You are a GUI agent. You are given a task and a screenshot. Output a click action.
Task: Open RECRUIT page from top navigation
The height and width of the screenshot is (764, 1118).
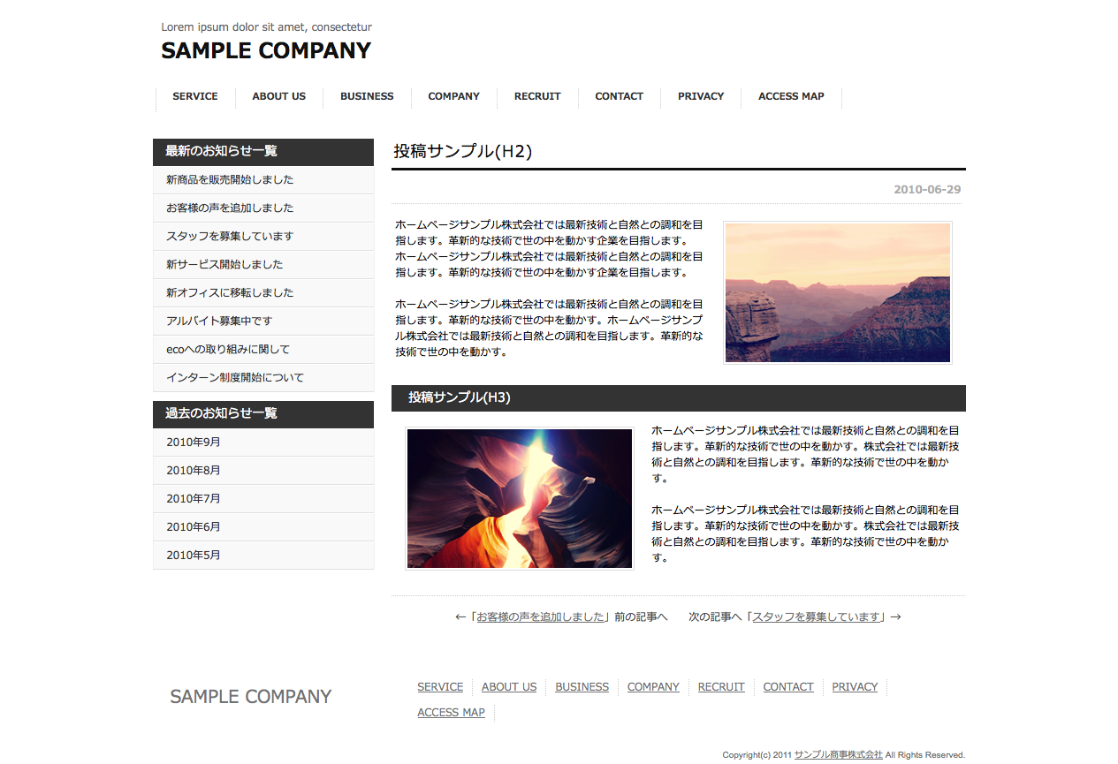[x=537, y=96]
